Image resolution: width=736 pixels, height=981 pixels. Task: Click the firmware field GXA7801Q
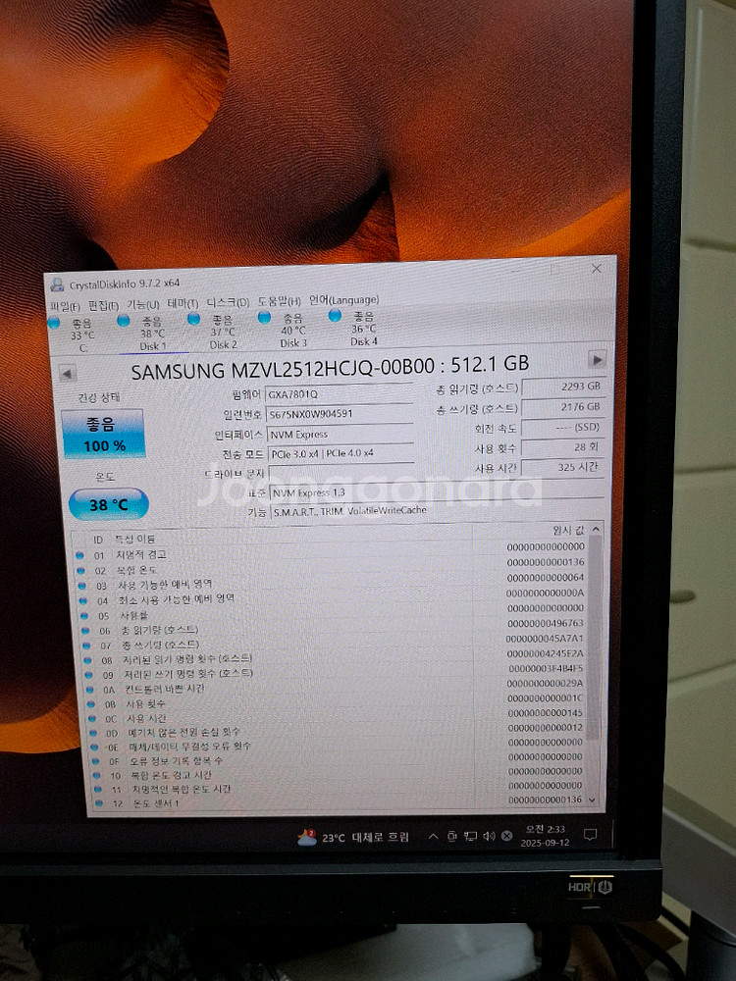point(340,393)
